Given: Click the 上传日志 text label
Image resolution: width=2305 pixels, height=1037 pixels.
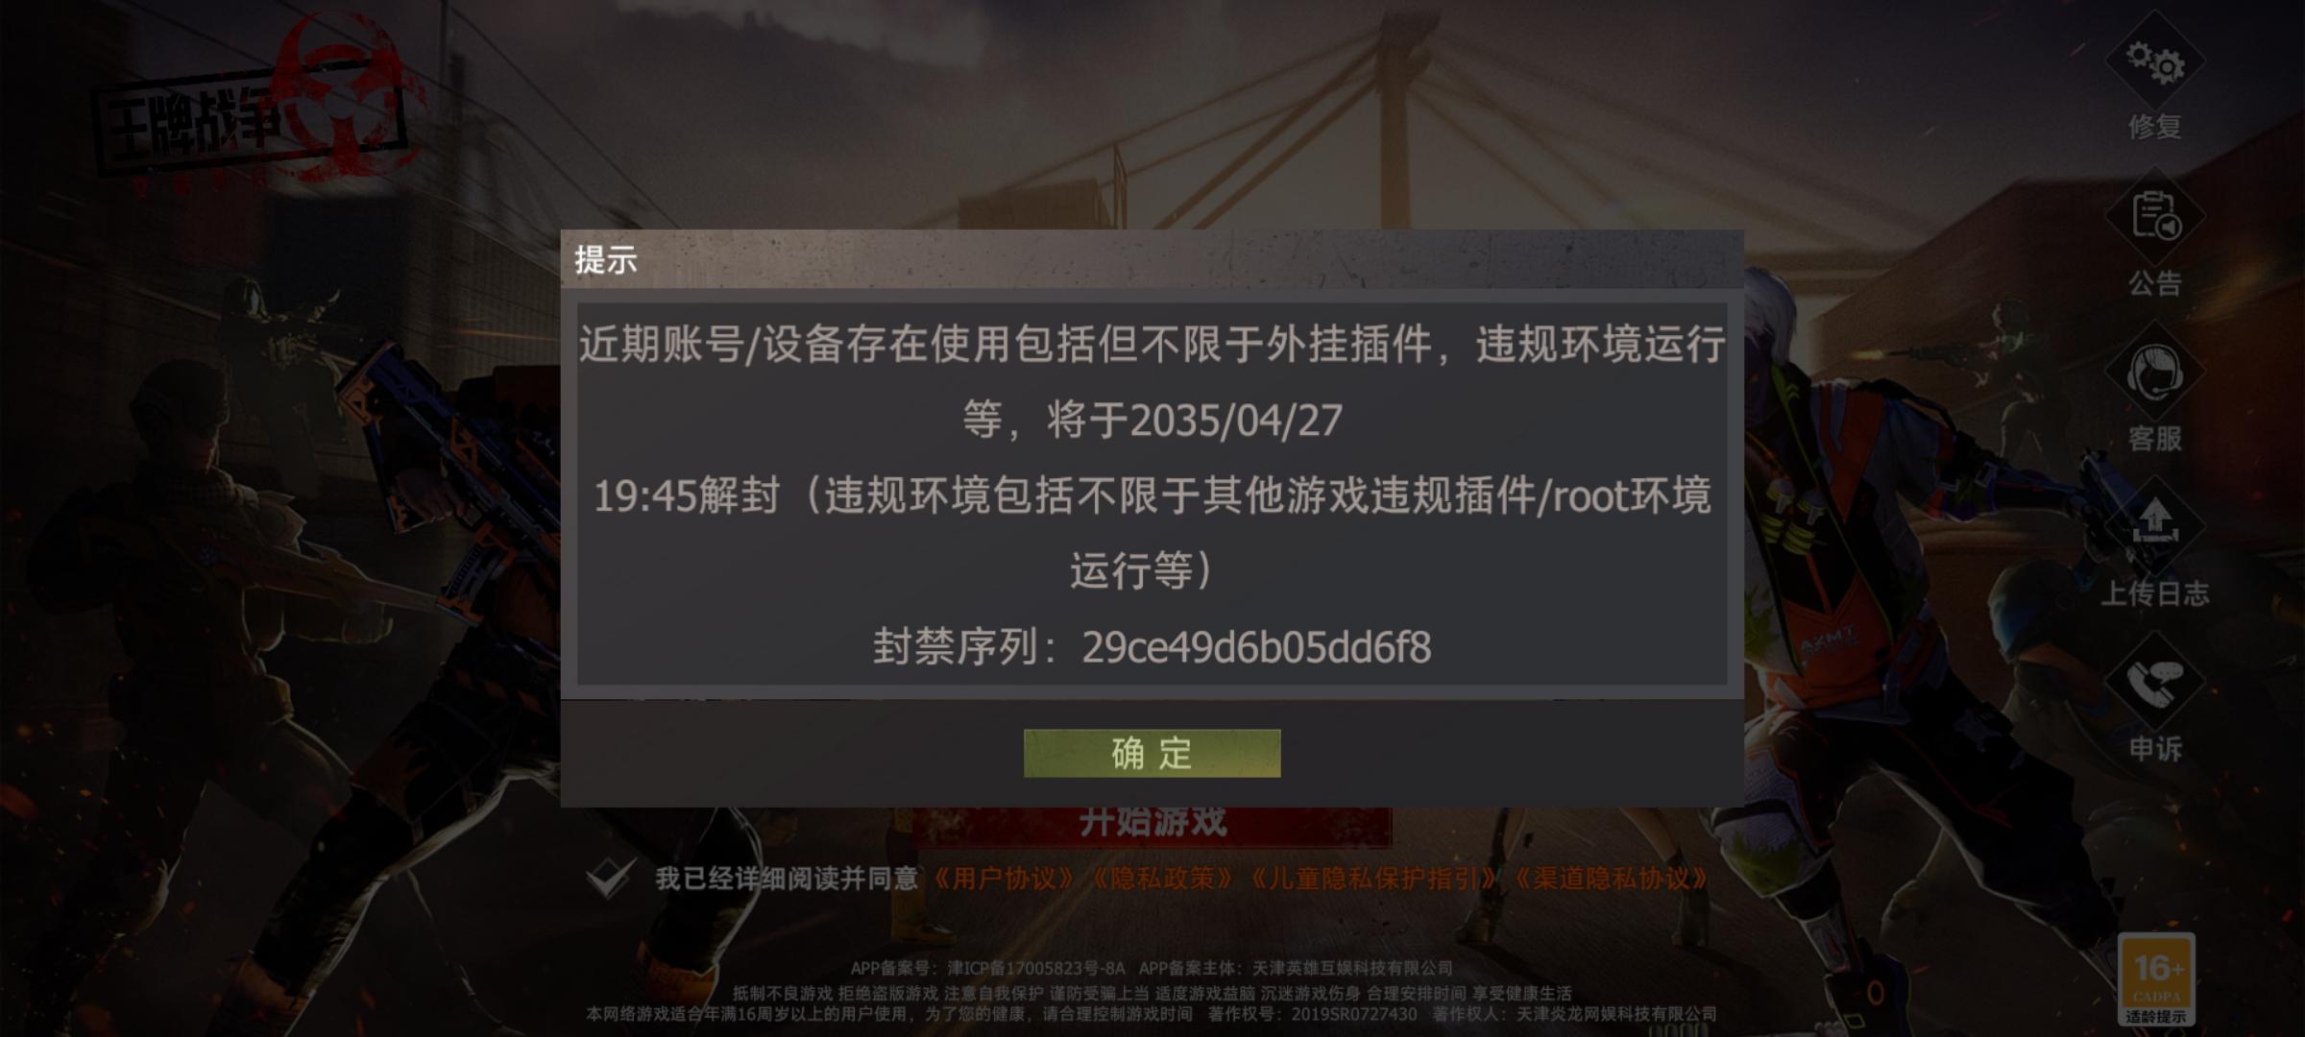Looking at the screenshot, I should (x=2155, y=593).
